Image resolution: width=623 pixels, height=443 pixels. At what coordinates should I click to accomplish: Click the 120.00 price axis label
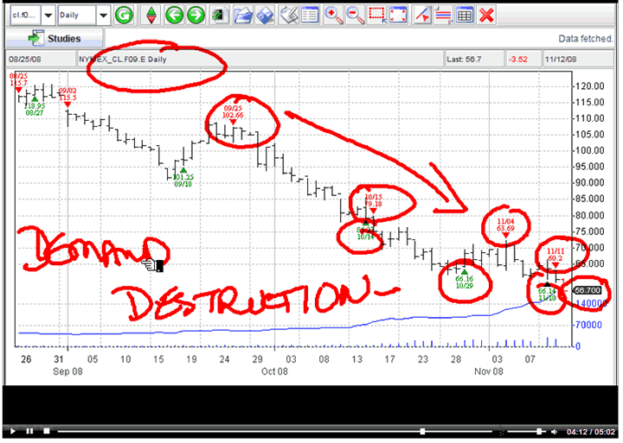coord(590,86)
